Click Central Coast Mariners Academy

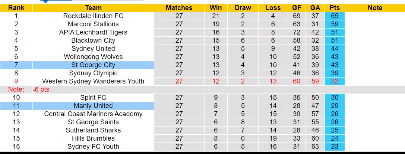pyautogui.click(x=93, y=114)
